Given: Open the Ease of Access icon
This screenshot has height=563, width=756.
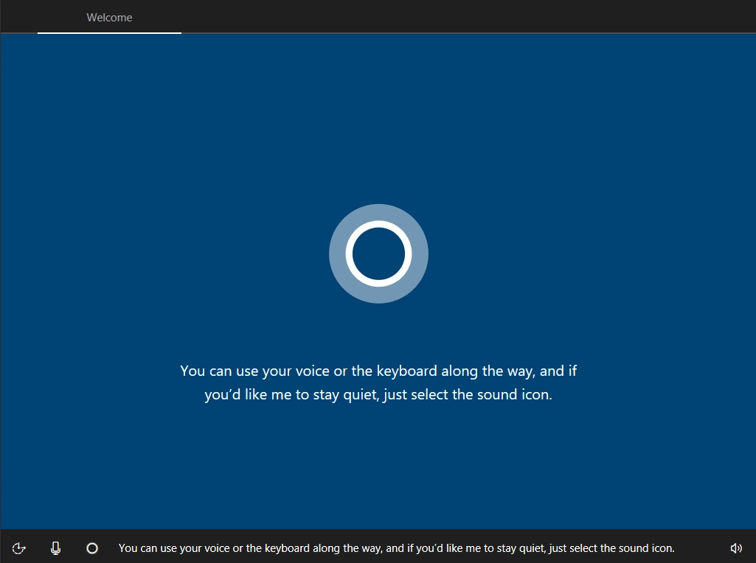Looking at the screenshot, I should tap(18, 548).
